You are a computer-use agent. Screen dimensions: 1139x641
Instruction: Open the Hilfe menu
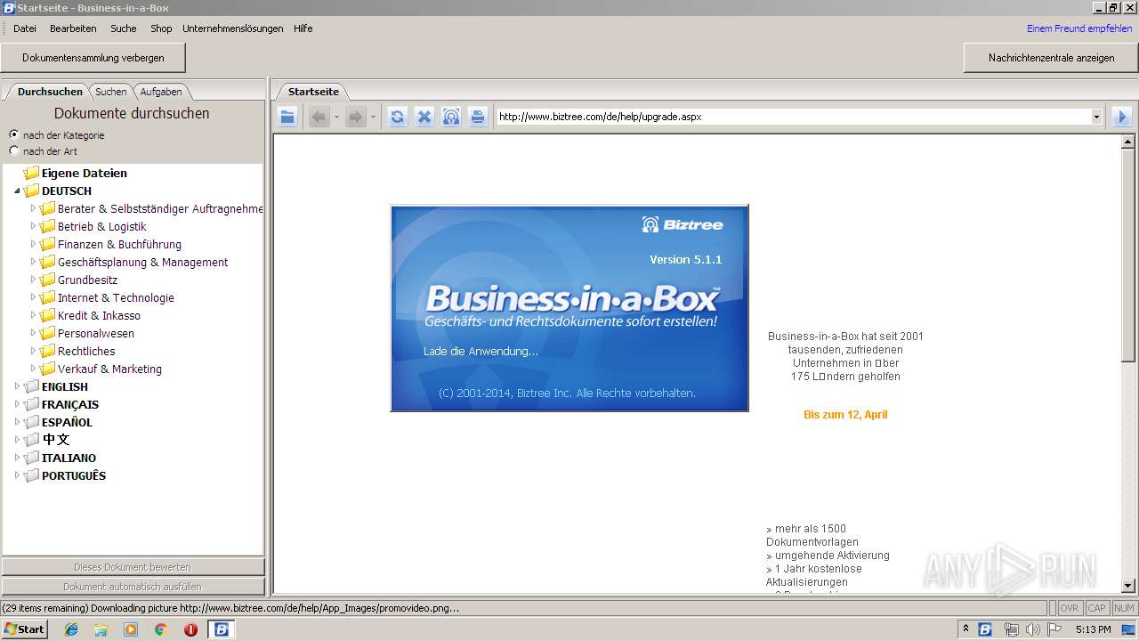pyautogui.click(x=303, y=28)
